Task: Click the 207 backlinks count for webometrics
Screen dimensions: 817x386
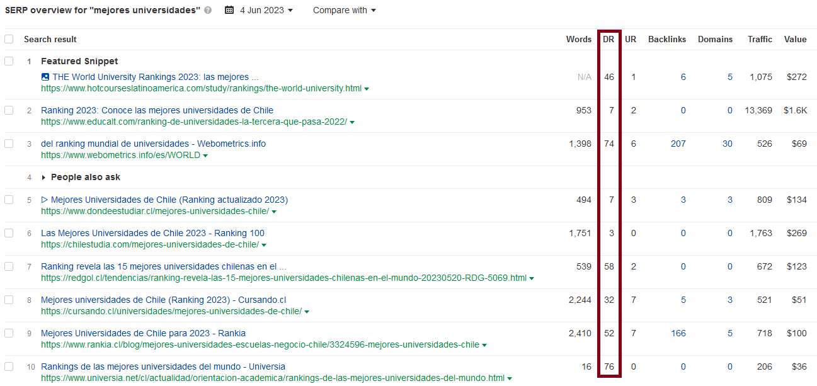Action: (678, 144)
